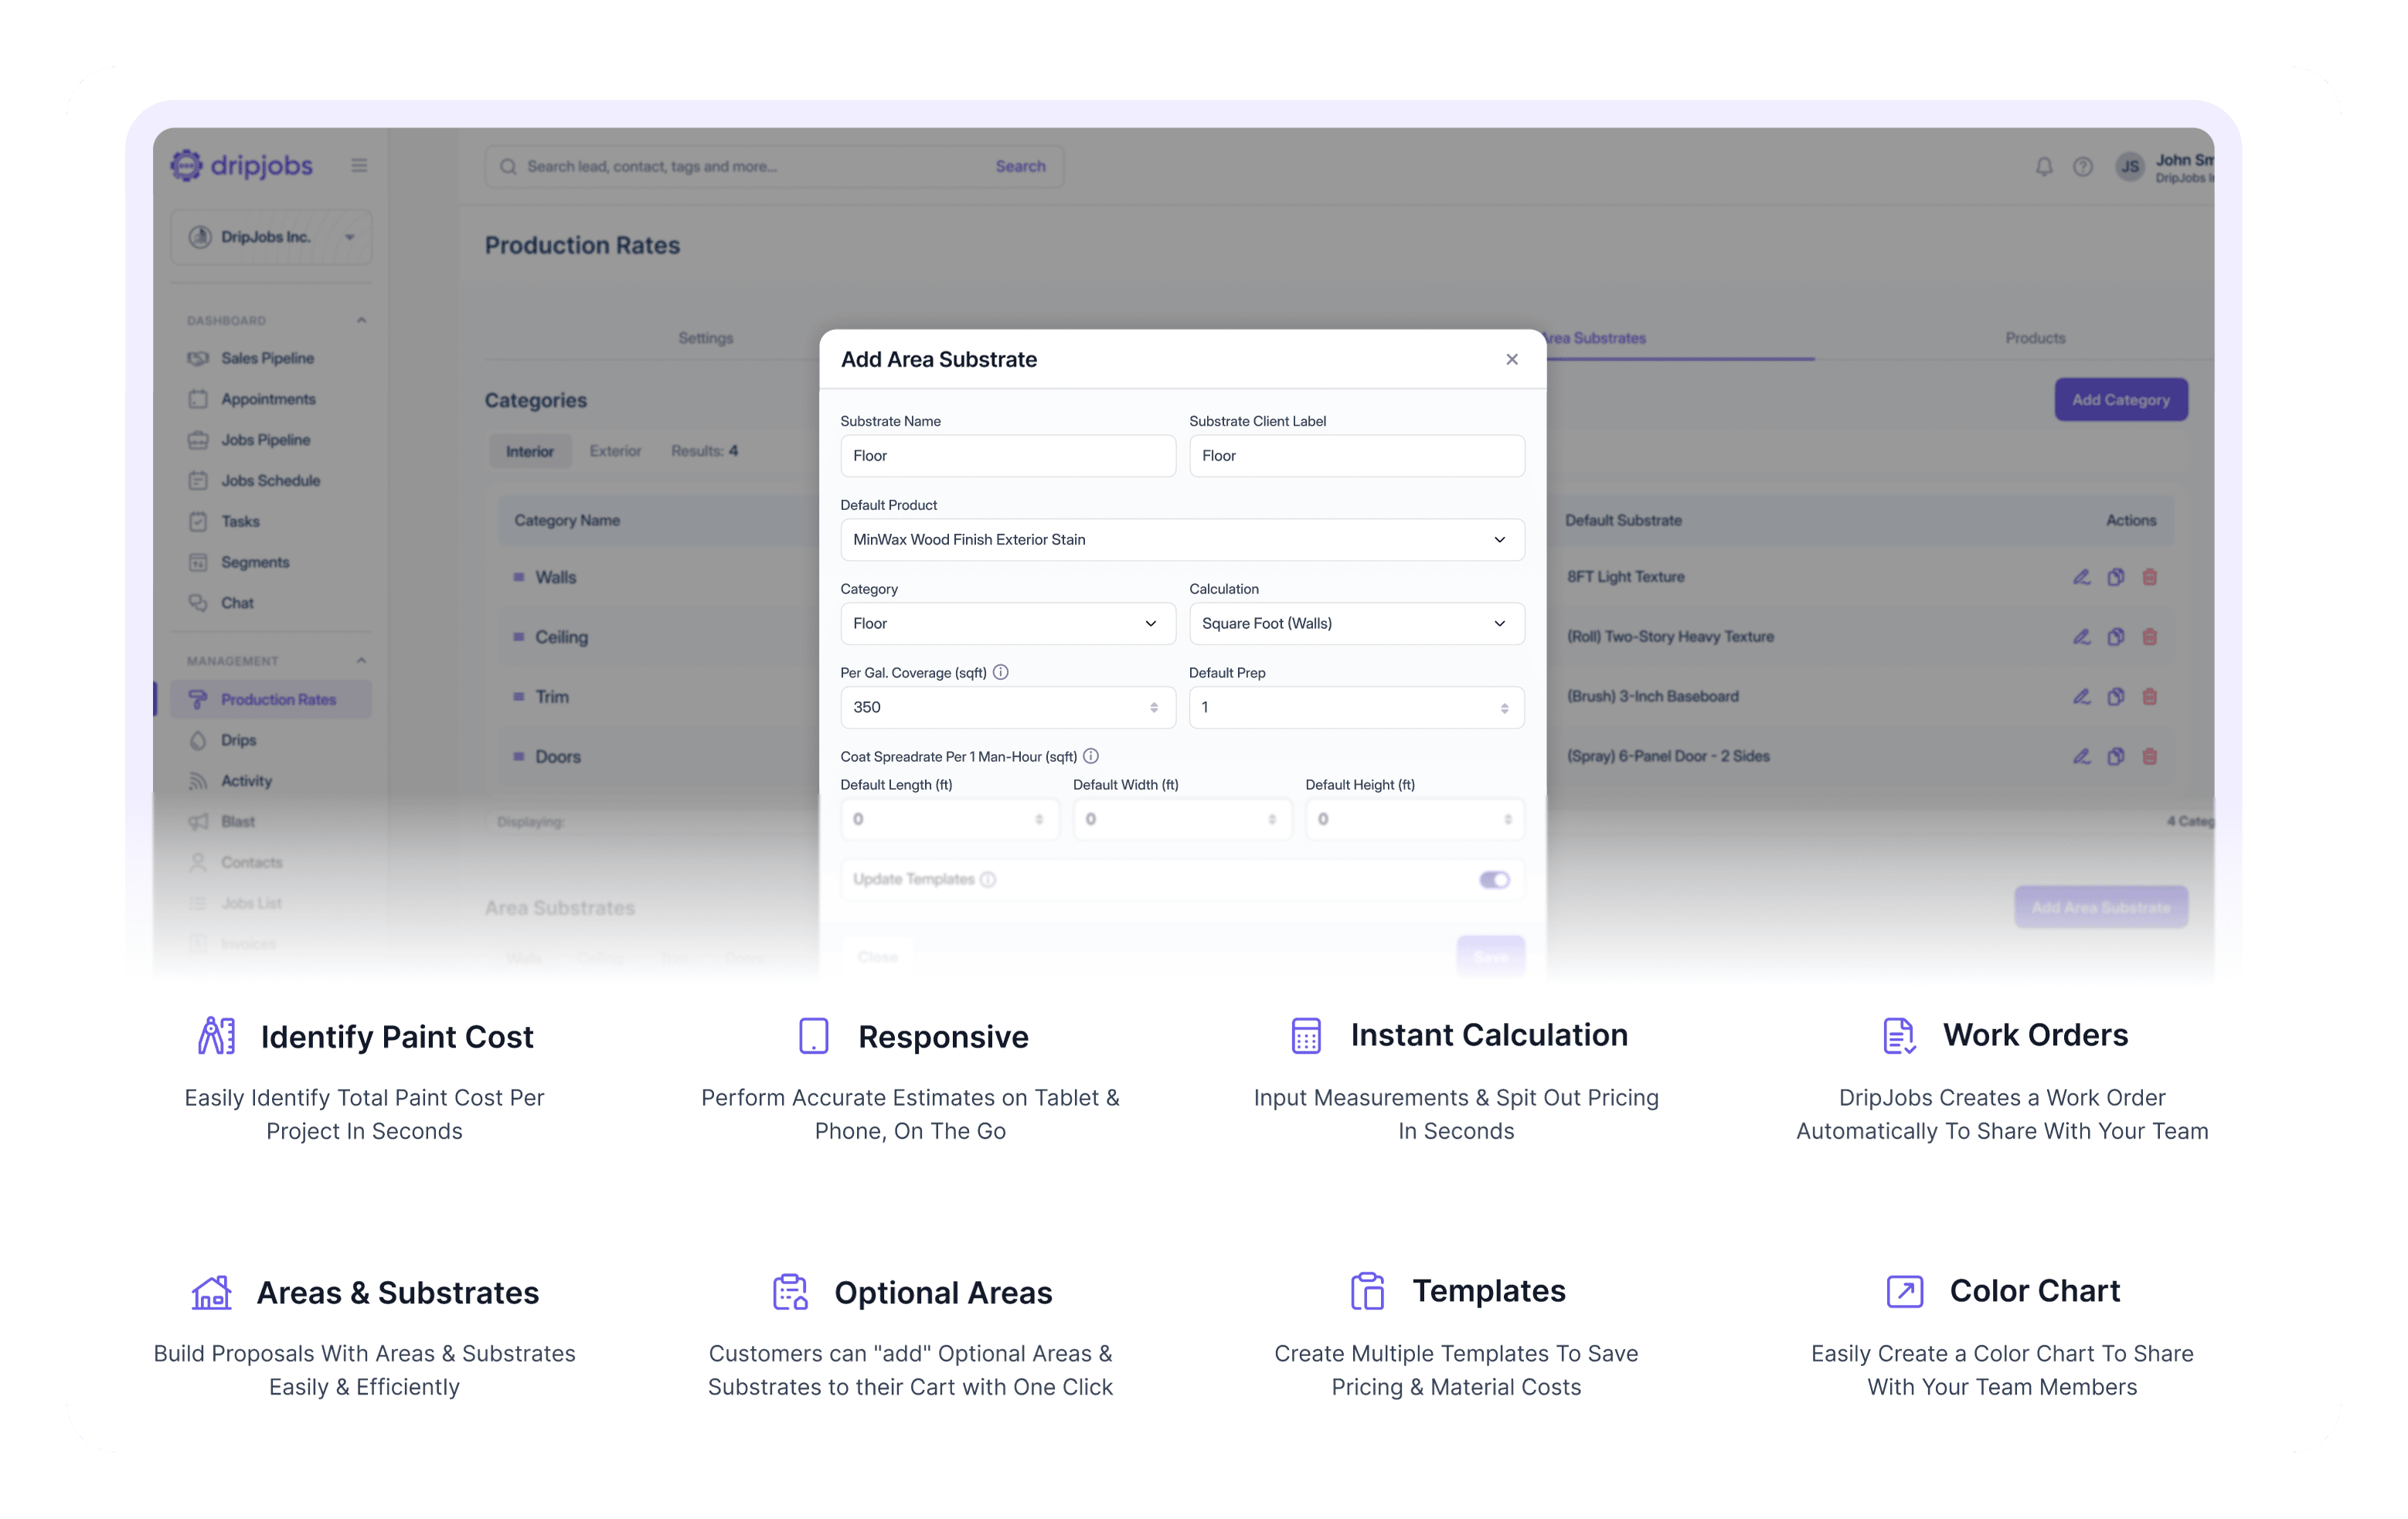Delete the Walls category trash icon
The width and height of the screenshot is (2408, 1519).
(2149, 577)
